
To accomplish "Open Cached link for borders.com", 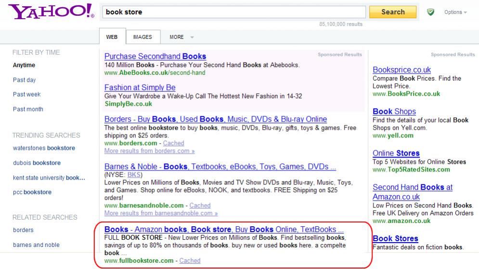I will pyautogui.click(x=173, y=143).
